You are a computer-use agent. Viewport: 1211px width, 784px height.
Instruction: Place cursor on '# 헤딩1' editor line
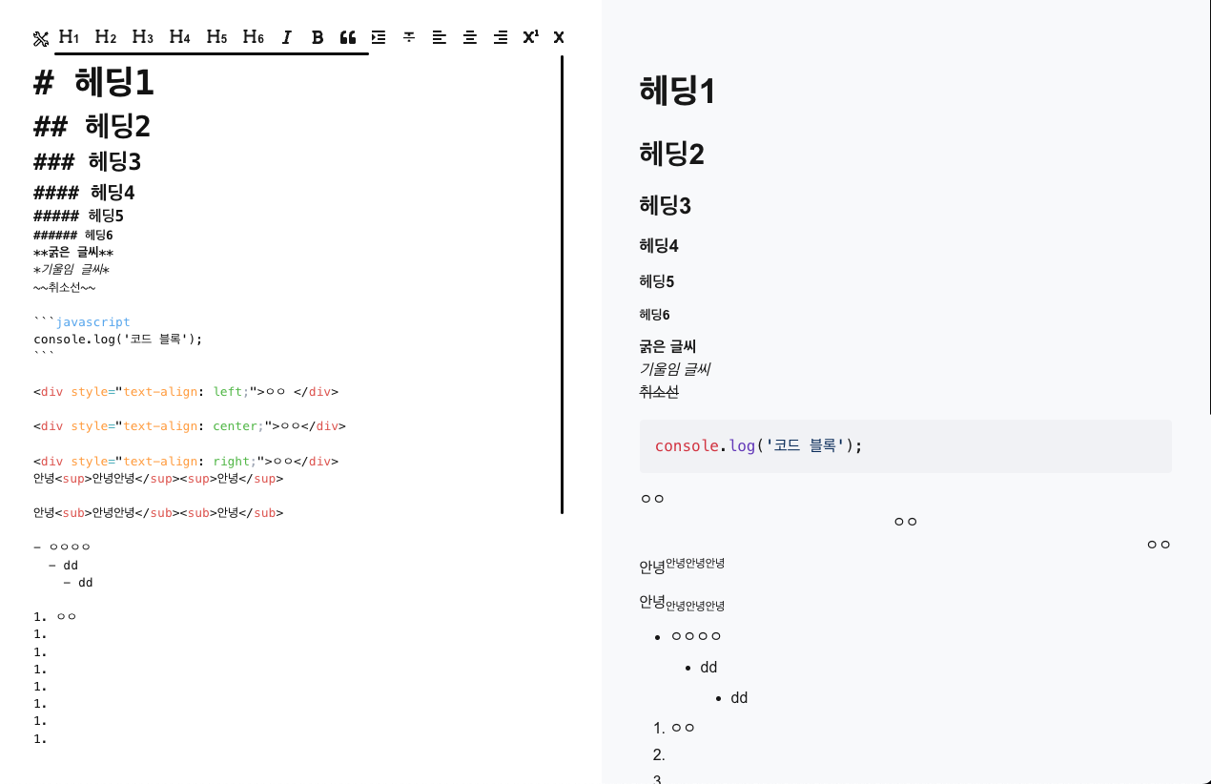(93, 83)
